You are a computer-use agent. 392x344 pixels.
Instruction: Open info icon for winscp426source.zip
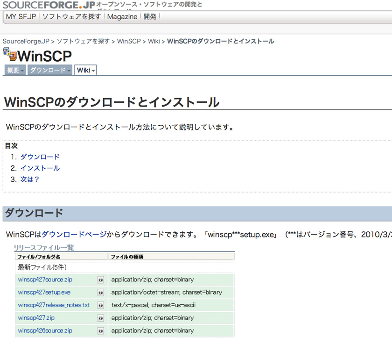click(100, 331)
